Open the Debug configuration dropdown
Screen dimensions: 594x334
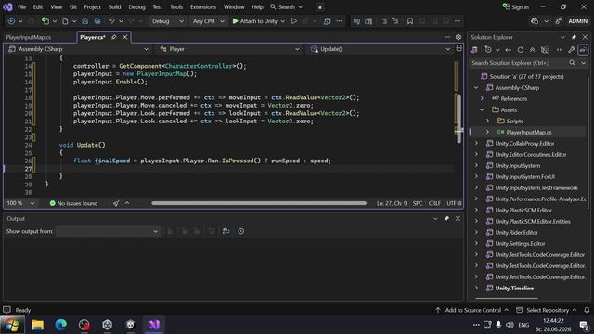[168, 21]
